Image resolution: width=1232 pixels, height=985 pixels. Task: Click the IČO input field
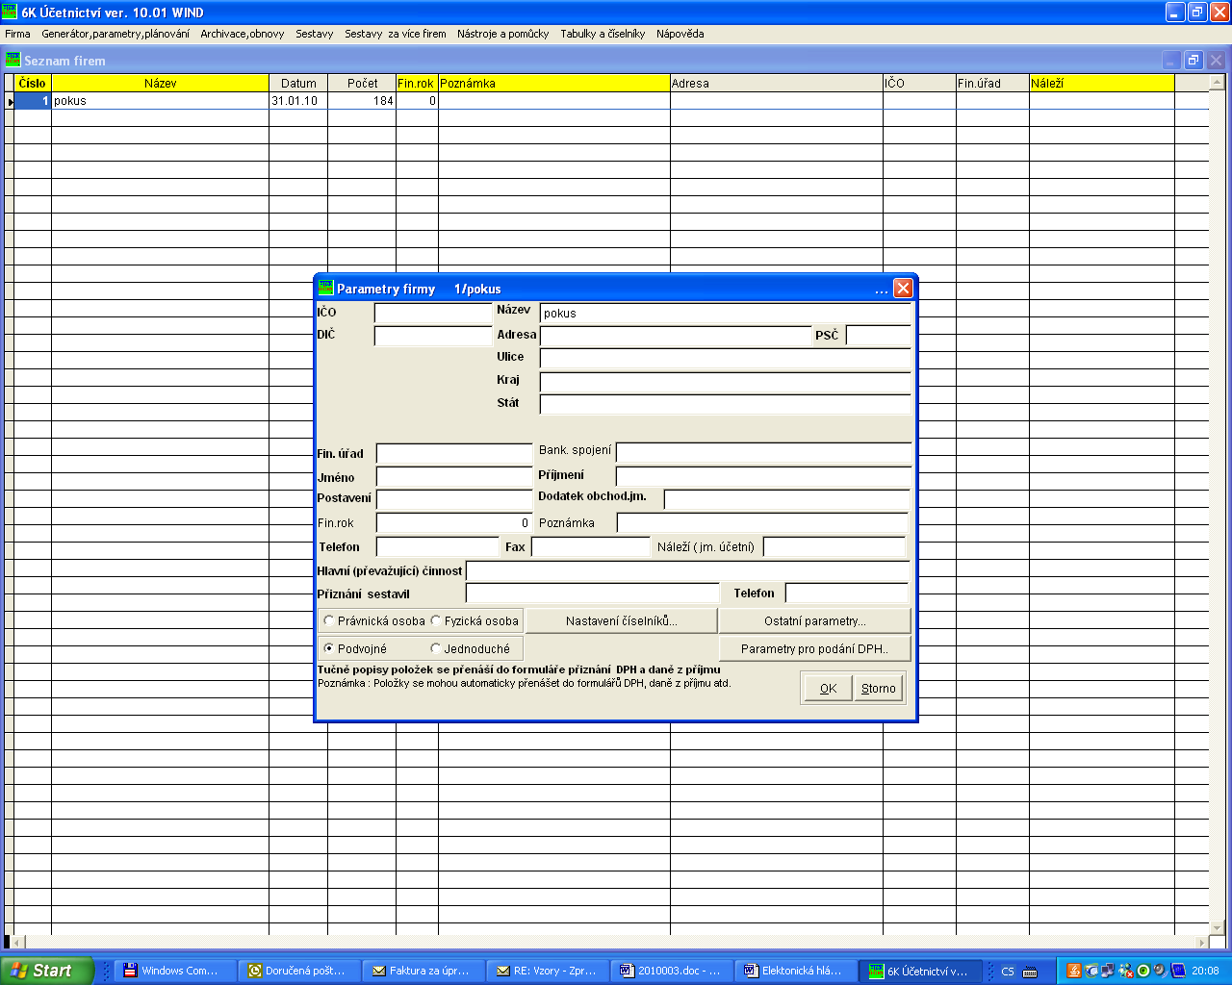pos(433,313)
